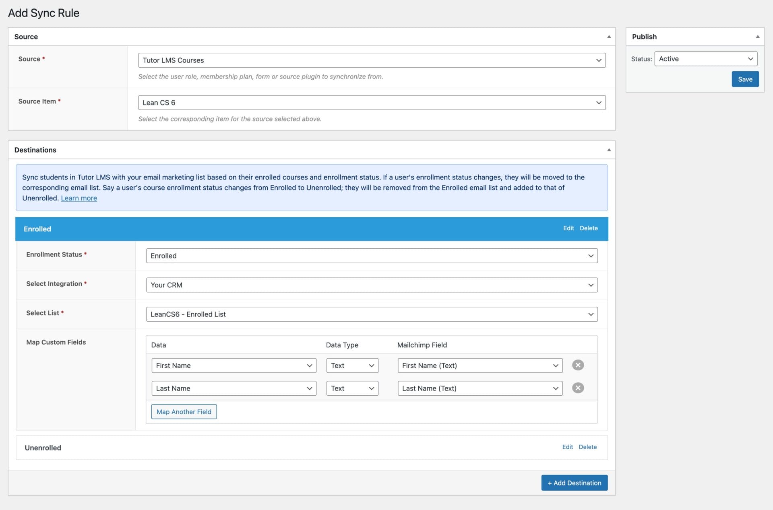Open the Select Integration dropdown menu
773x510 pixels.
[x=372, y=285]
